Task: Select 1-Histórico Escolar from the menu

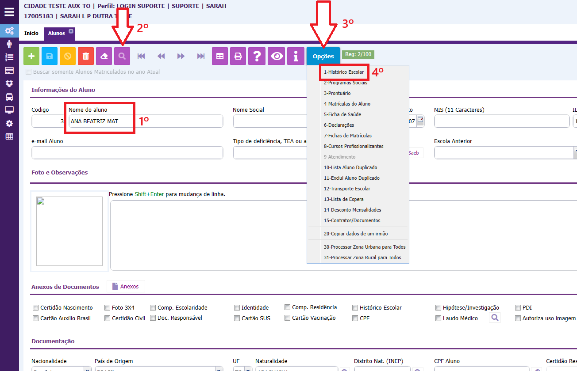Action: point(344,72)
